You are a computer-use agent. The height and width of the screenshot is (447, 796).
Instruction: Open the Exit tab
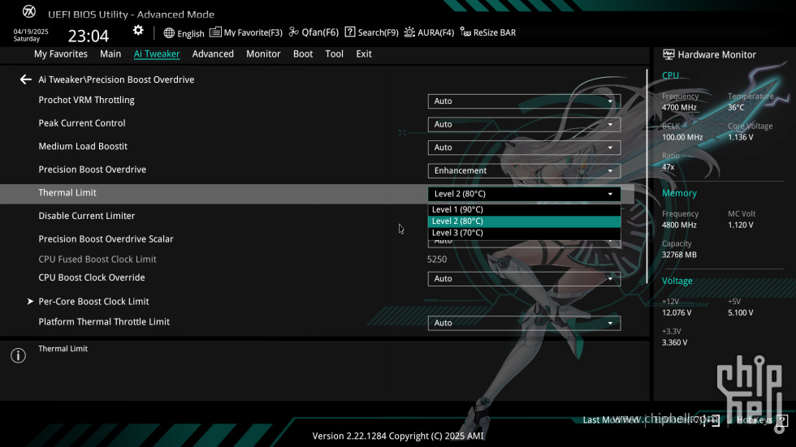pos(364,54)
